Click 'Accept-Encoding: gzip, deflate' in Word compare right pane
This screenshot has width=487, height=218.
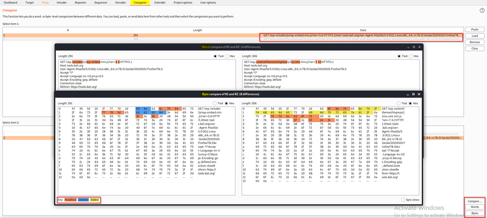[264, 80]
